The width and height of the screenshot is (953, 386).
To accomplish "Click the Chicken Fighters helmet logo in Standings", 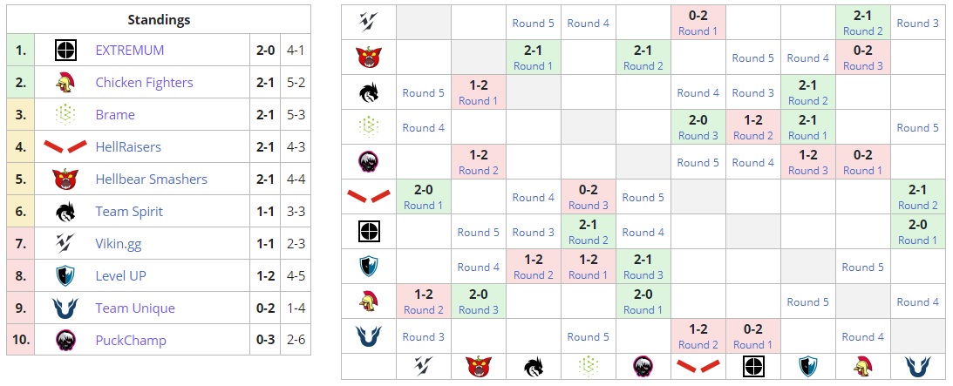I will (x=65, y=83).
